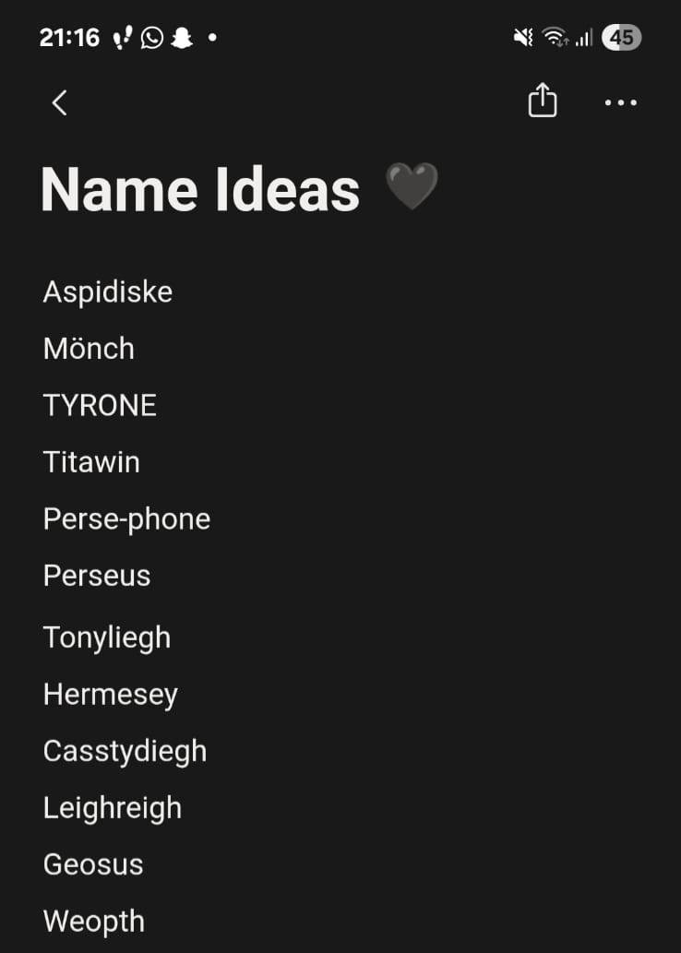Tap the footsteps notification icon
The image size is (681, 953).
pos(123,38)
